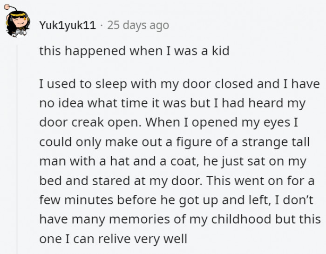Collapse the comment using the vertical thread line
The width and height of the screenshot is (326, 254).
click(x=17, y=149)
